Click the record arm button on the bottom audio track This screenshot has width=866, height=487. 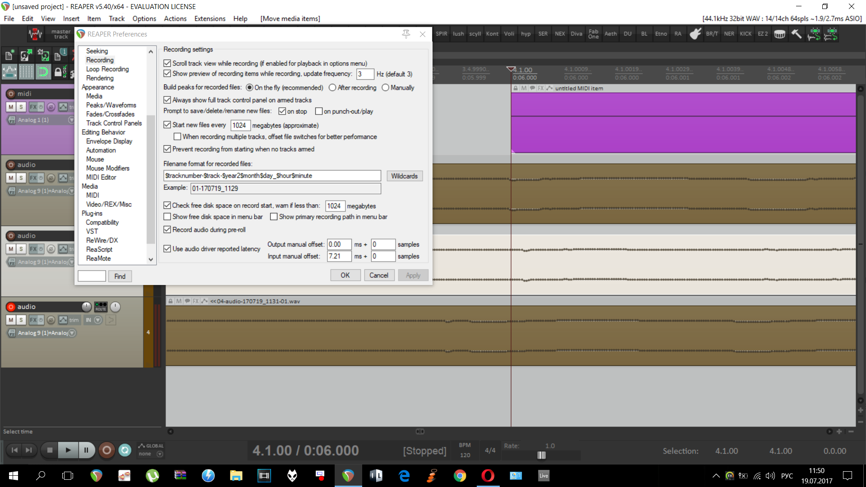pyautogui.click(x=11, y=307)
